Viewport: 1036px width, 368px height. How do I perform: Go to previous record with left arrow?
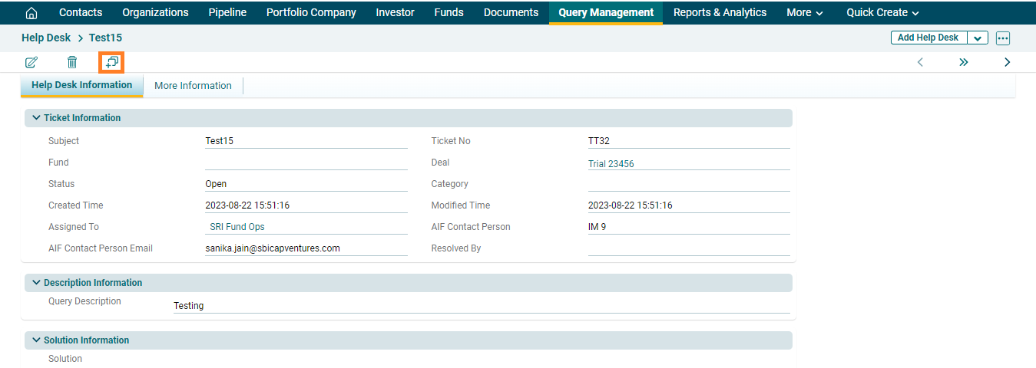click(920, 62)
